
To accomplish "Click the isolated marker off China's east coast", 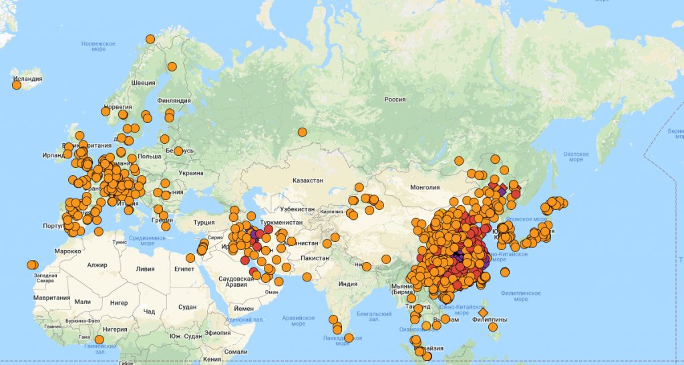I will [x=504, y=271].
